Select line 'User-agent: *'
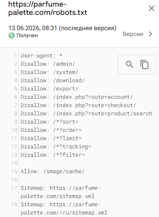The image size is (159, 217). tap(41, 56)
